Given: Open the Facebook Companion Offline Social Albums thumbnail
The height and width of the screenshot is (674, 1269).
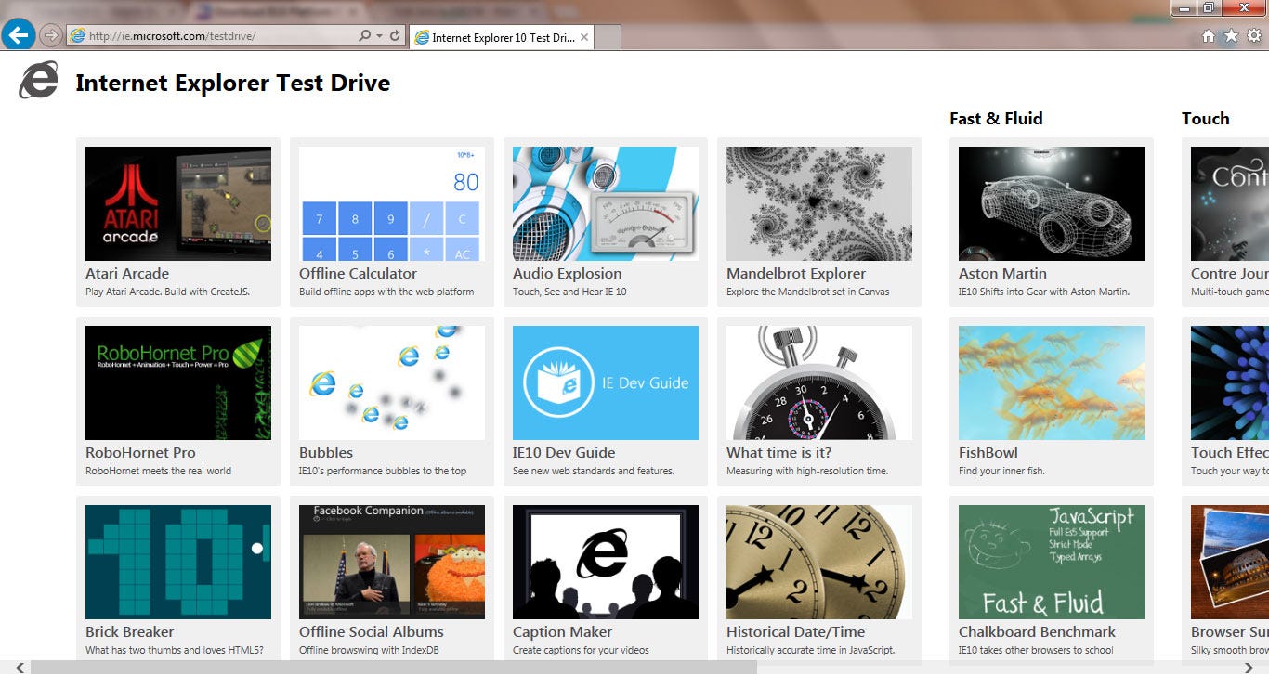Looking at the screenshot, I should click(392, 562).
